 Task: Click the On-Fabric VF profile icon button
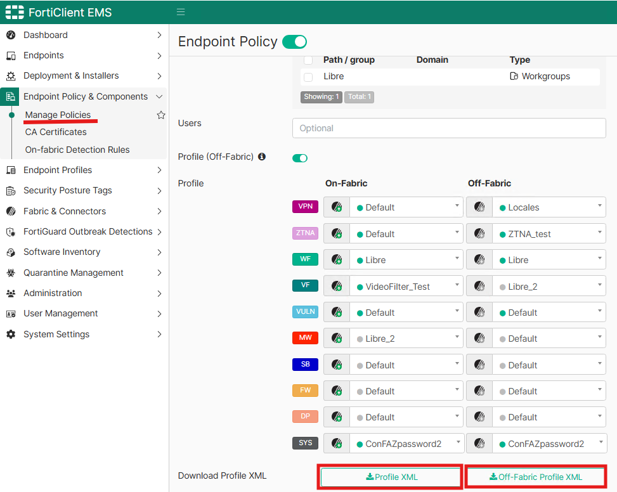(x=337, y=286)
